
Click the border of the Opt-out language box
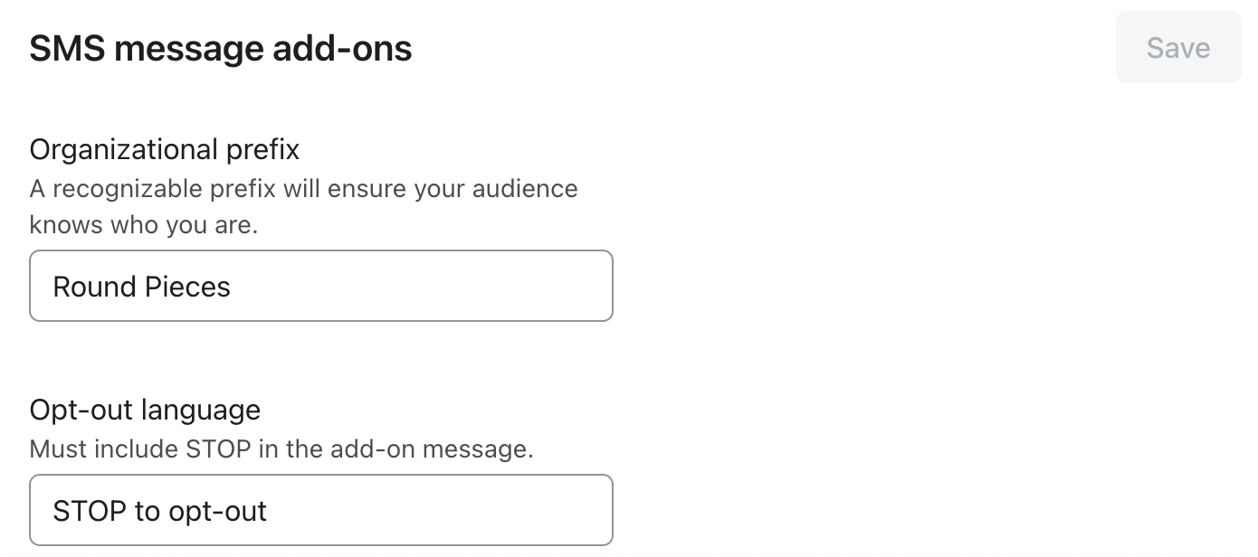(321, 475)
